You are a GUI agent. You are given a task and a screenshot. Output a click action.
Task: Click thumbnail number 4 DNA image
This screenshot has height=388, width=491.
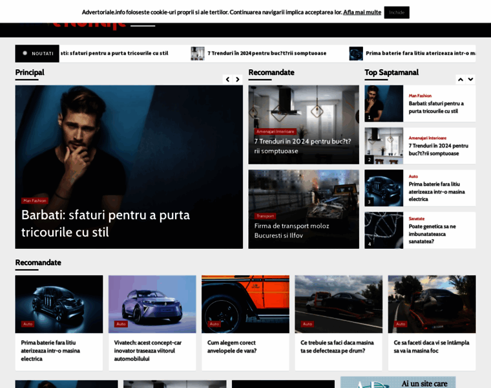tap(384, 230)
